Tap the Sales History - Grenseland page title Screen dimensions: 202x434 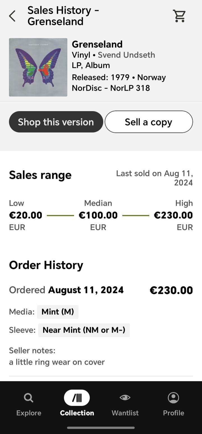(x=63, y=16)
